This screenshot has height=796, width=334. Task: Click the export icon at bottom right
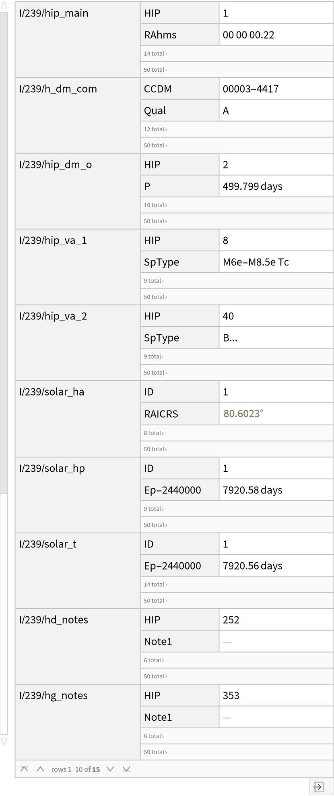318,786
